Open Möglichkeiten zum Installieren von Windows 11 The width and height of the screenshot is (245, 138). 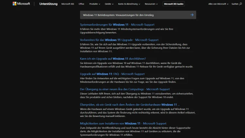(x=123, y=124)
